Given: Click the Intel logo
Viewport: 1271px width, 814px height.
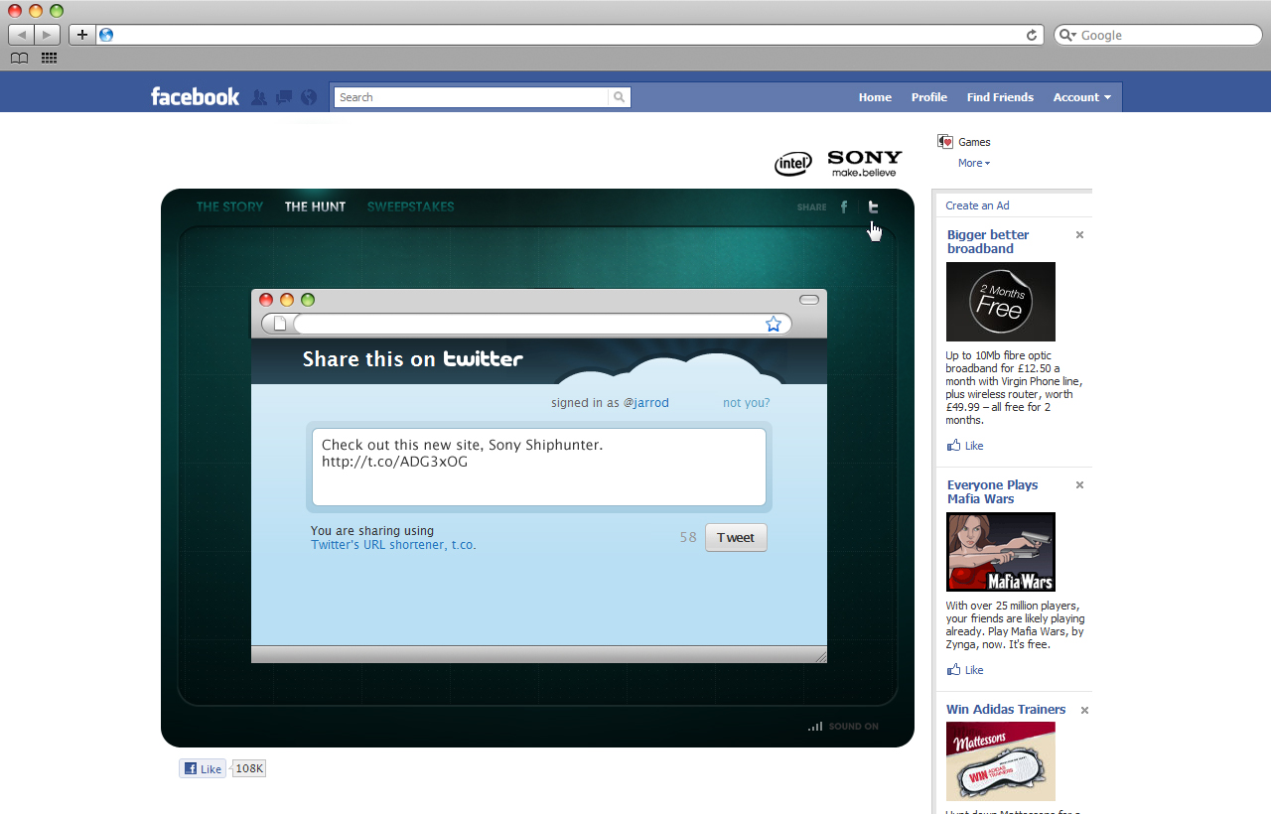Looking at the screenshot, I should [x=793, y=164].
